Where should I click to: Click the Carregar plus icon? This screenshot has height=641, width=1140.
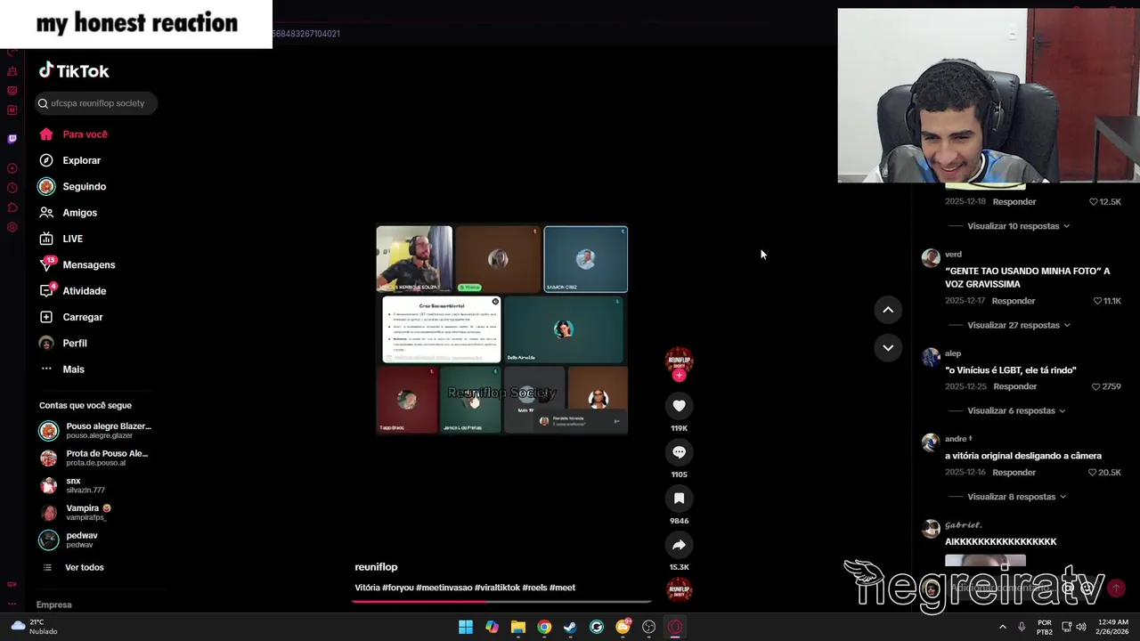click(46, 317)
